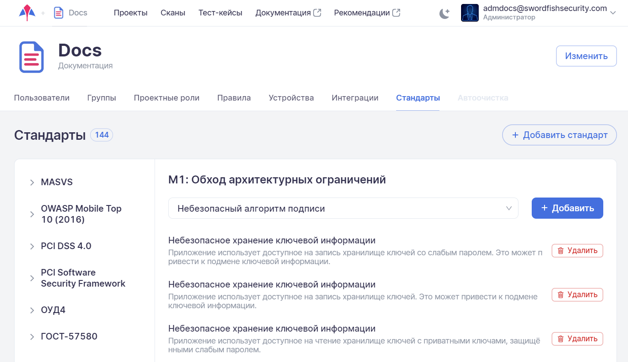Click the Изменить button
The image size is (628, 362).
586,56
